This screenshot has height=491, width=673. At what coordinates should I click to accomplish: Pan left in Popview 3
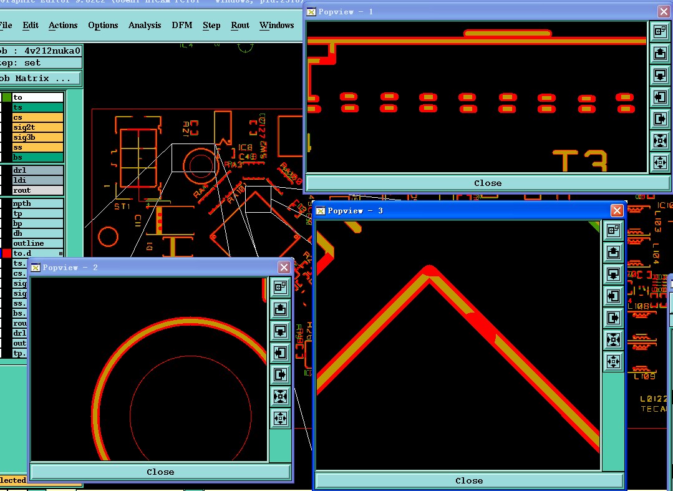(x=613, y=296)
